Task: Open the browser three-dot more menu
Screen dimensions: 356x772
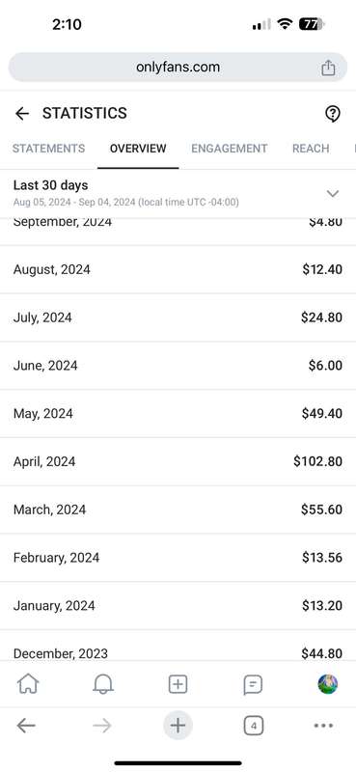Action: click(x=323, y=726)
